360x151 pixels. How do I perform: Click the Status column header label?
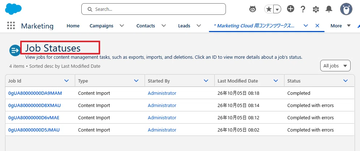294,81
